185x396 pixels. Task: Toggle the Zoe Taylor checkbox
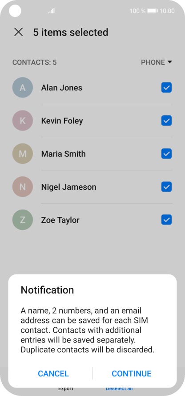(166, 220)
